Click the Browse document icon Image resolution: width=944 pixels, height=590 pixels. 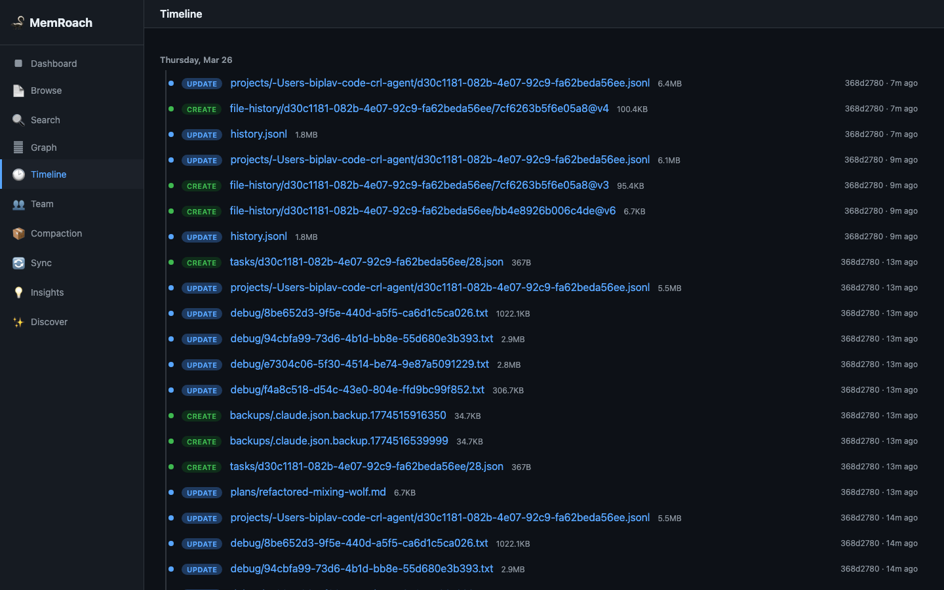[x=18, y=90]
